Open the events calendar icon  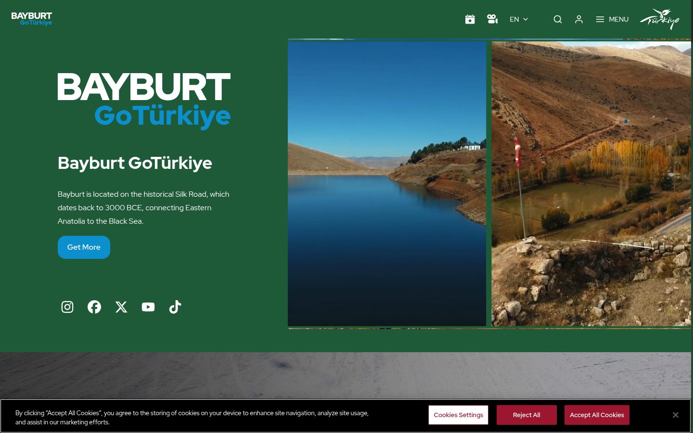click(x=470, y=19)
